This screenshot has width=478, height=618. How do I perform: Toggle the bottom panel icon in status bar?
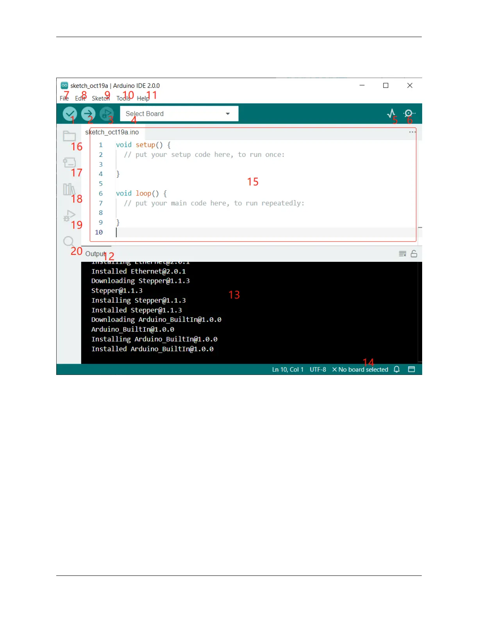(x=412, y=369)
